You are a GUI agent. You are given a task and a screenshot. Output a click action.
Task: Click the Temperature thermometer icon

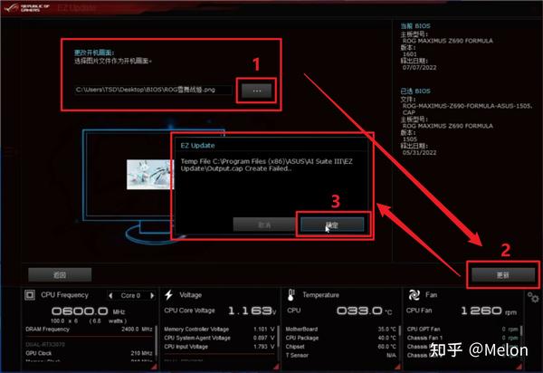[291, 295]
